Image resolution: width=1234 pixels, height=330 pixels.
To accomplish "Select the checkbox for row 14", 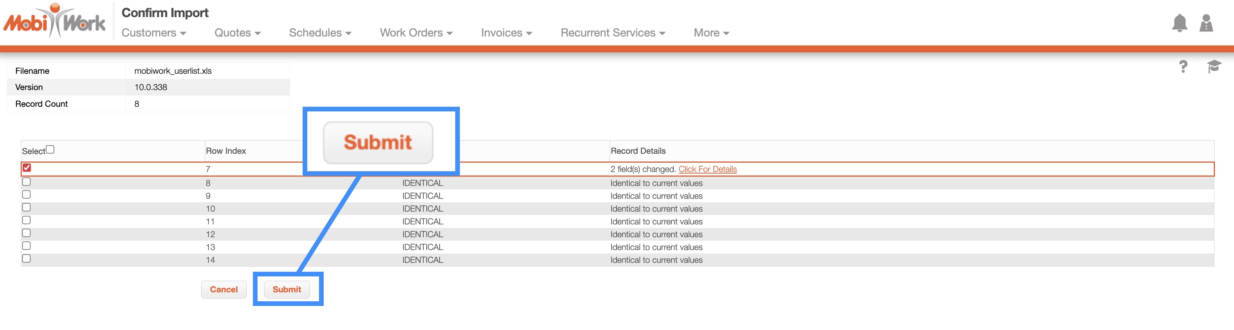I will pos(27,259).
